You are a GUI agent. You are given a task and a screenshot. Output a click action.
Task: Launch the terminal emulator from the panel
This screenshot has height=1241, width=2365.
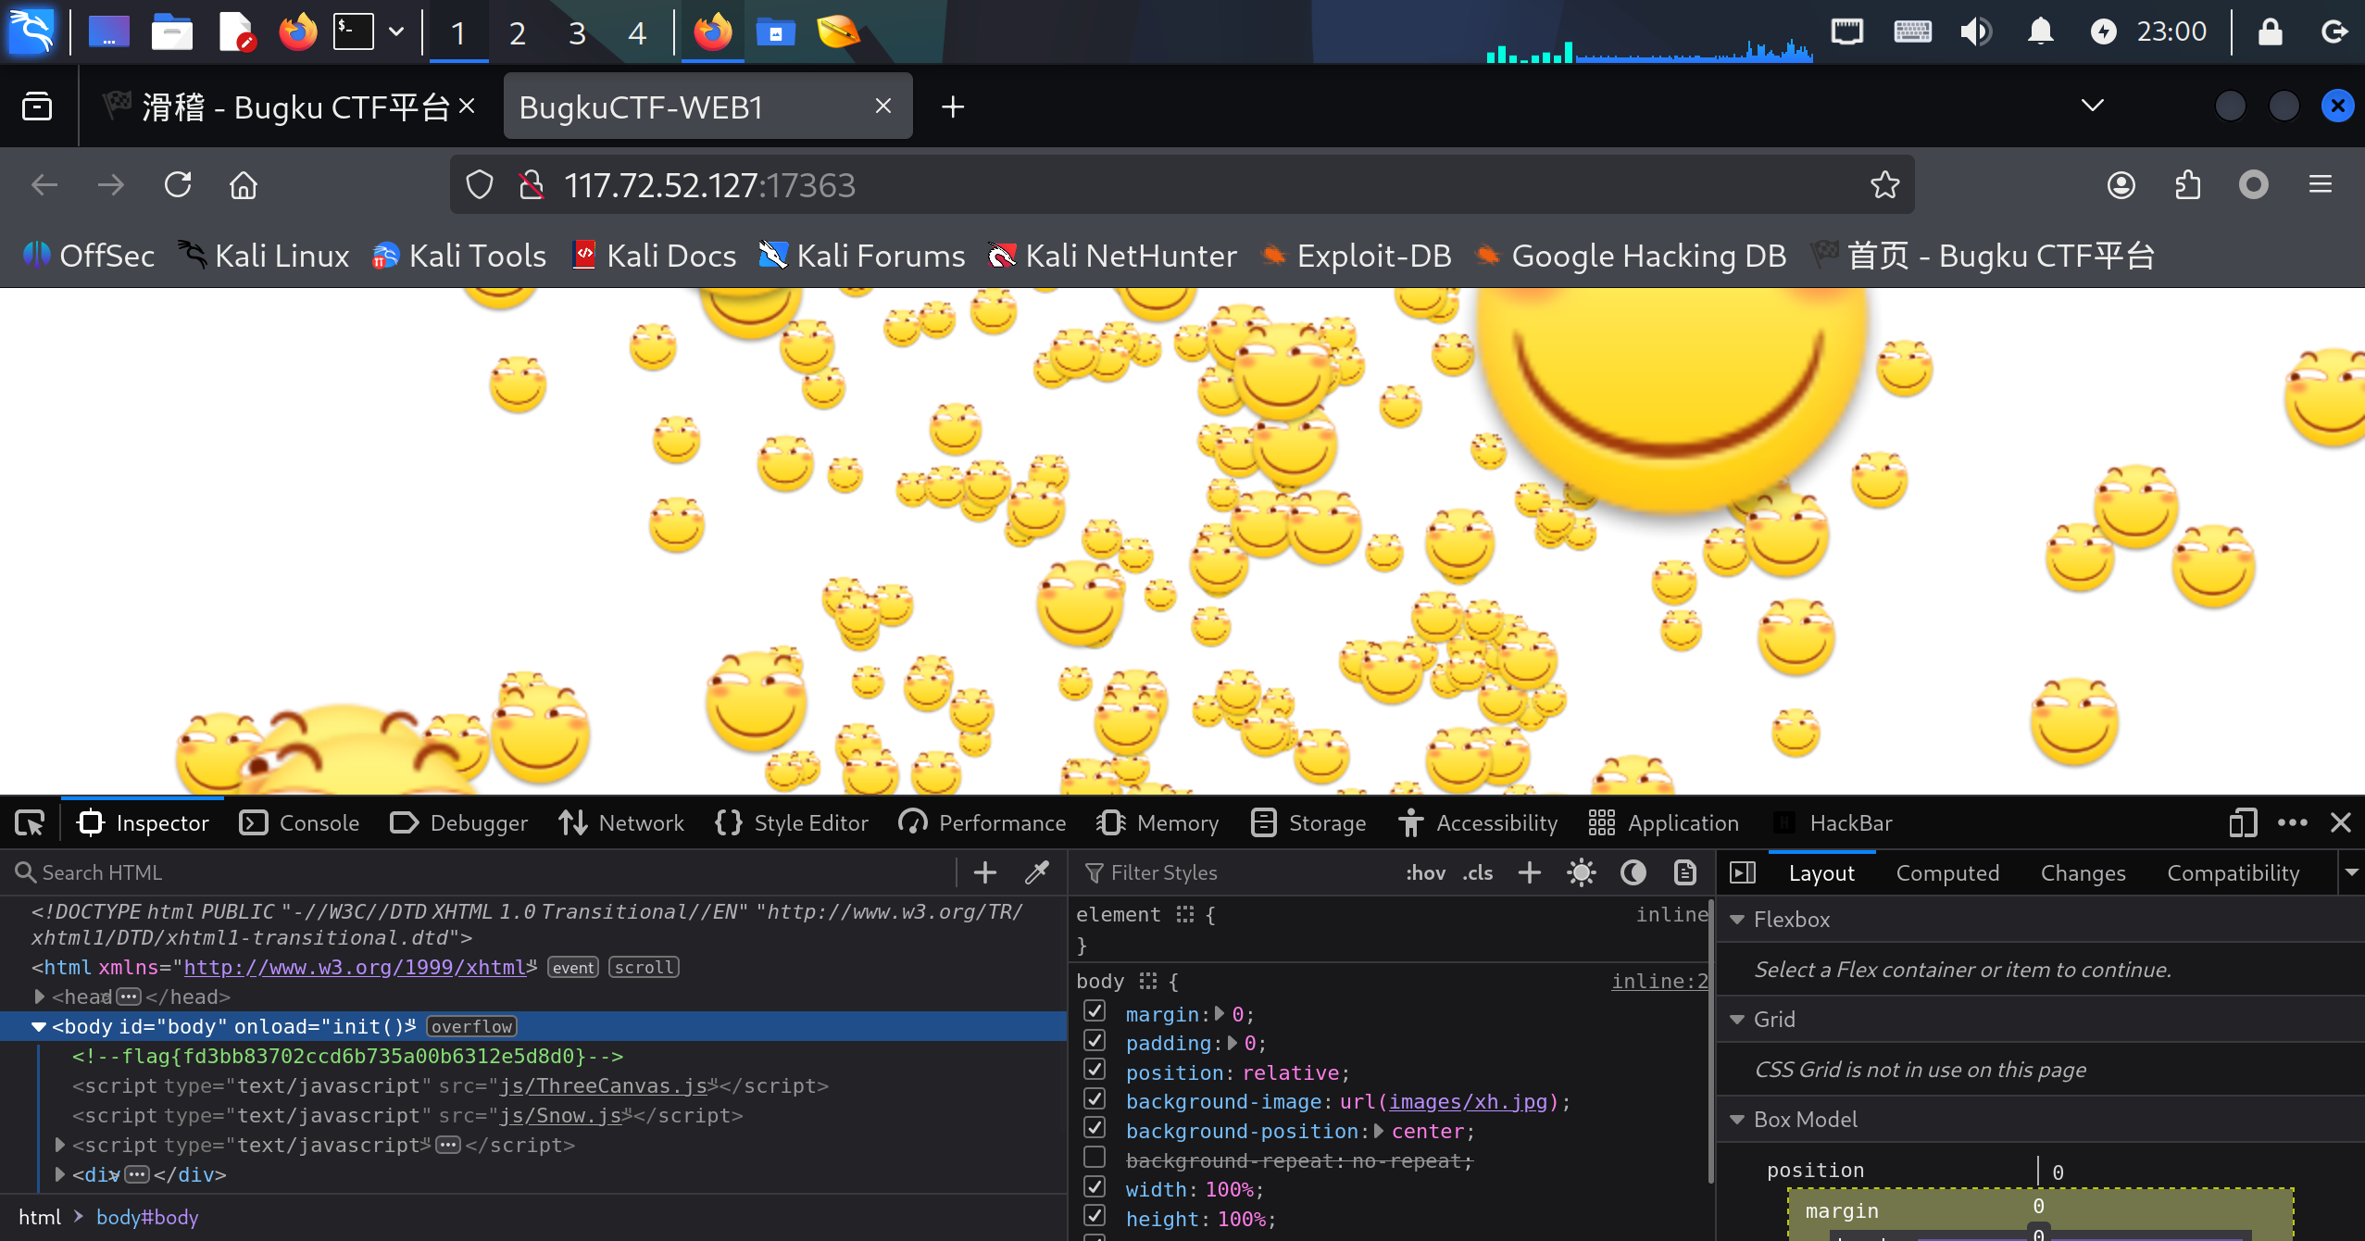pyautogui.click(x=354, y=31)
